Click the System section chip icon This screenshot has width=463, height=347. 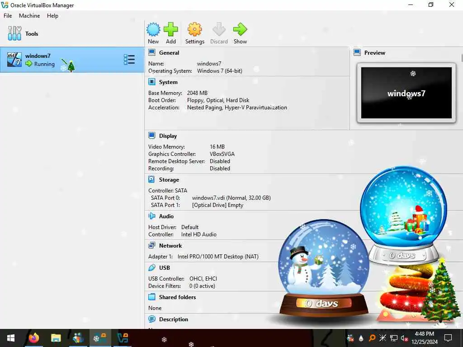pyautogui.click(x=152, y=82)
